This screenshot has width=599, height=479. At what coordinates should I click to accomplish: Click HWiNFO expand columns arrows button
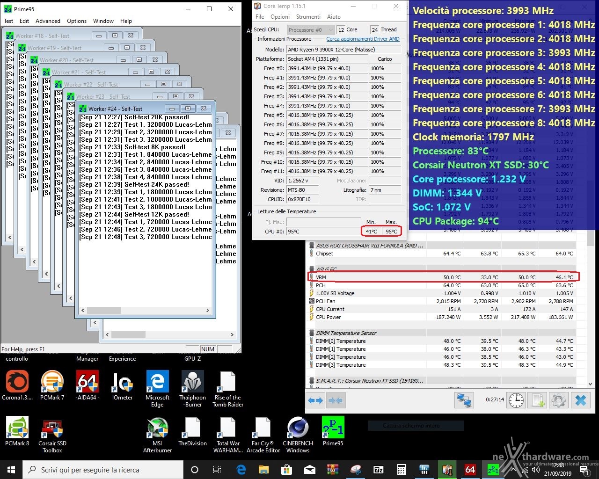pos(316,400)
